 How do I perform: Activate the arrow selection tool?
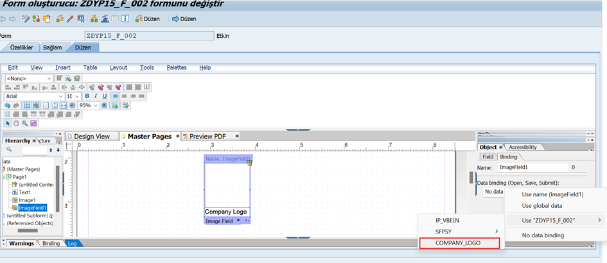coord(8,123)
